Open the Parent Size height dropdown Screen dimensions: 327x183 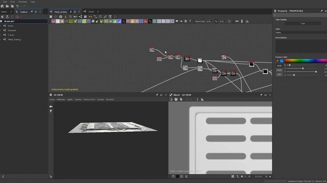pyautogui.click(x=223, y=21)
